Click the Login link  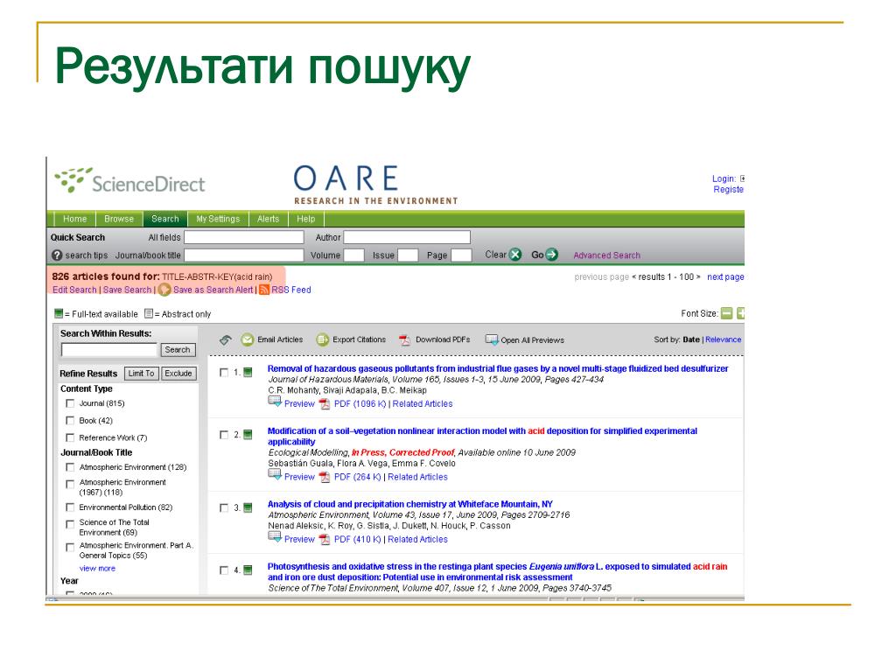point(724,178)
